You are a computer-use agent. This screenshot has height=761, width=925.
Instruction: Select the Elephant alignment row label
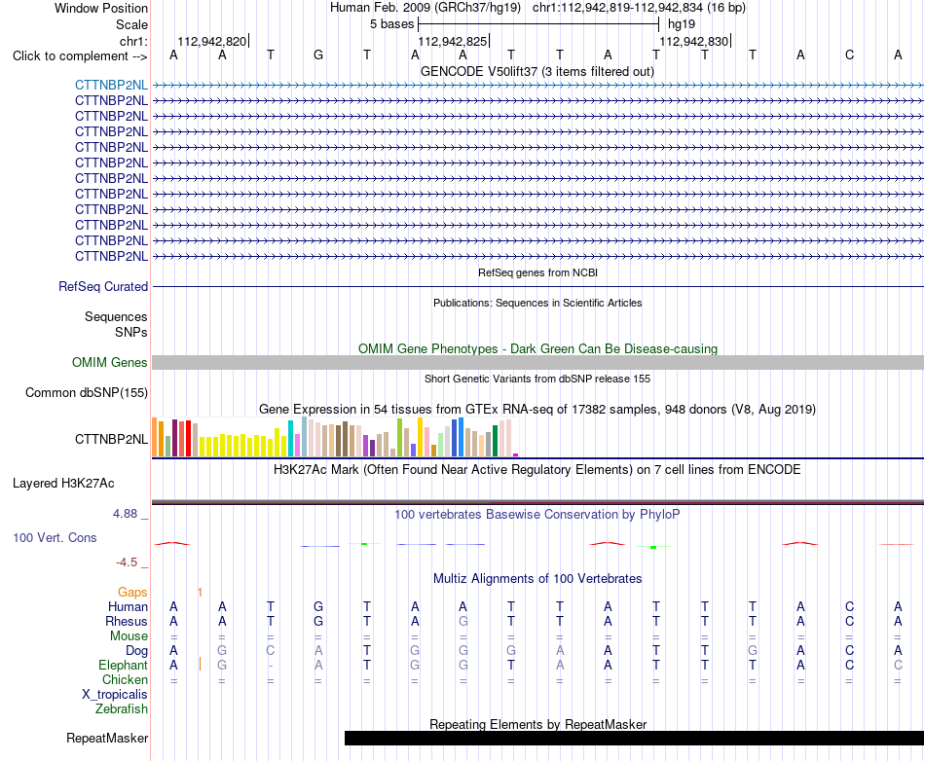pyautogui.click(x=123, y=665)
